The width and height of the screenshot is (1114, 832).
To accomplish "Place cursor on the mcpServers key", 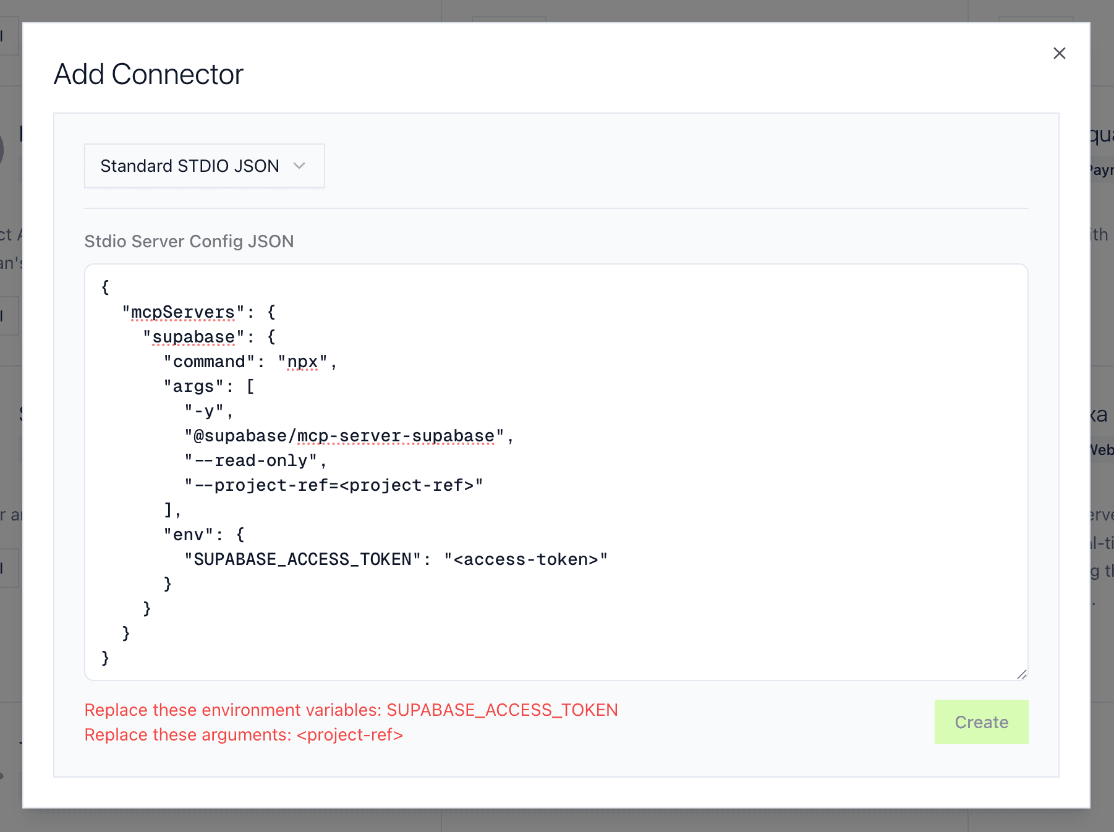I will click(181, 312).
